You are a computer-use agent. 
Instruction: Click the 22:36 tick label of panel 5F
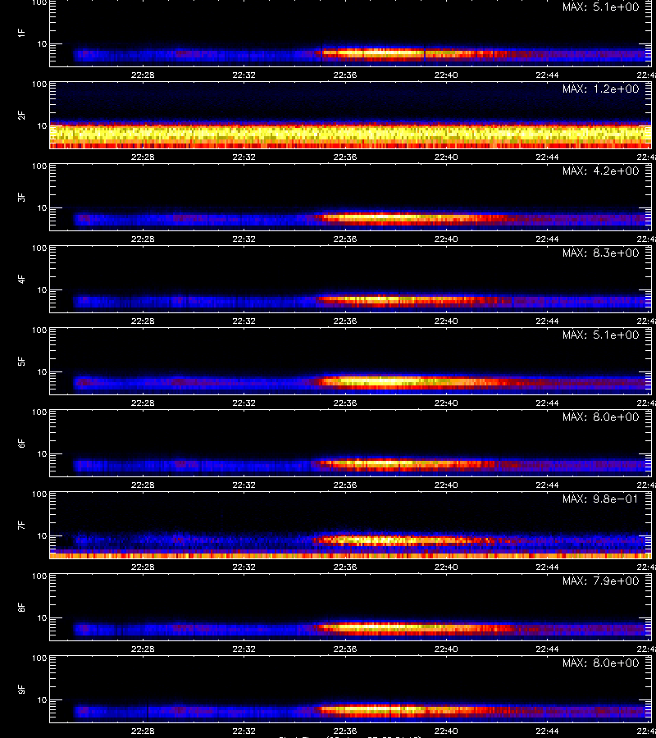coord(345,403)
